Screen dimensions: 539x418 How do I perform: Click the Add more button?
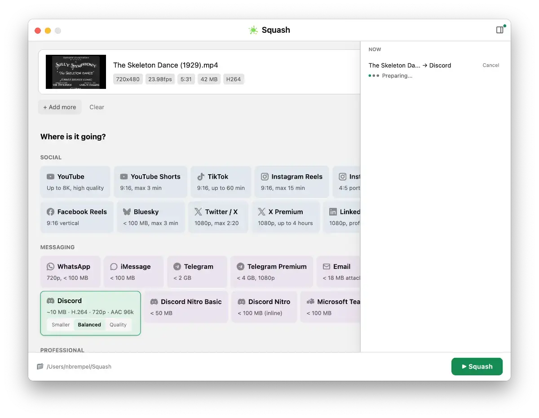coord(60,107)
